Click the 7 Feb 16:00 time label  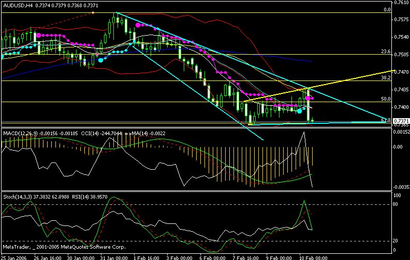pyautogui.click(x=246, y=258)
